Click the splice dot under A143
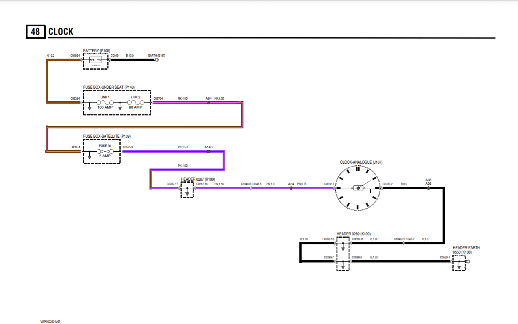The height and width of the screenshot is (324, 518). pos(208,151)
